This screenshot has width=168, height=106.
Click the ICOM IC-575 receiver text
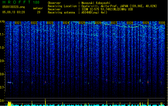[x=107, y=9]
